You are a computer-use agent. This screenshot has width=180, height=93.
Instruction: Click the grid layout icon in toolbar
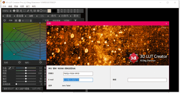(38, 11)
